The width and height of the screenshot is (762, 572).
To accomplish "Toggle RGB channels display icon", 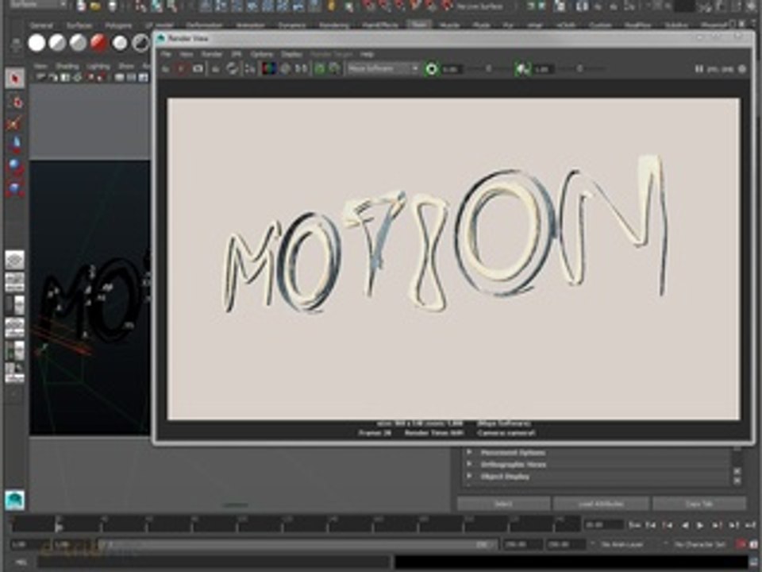I will (268, 69).
